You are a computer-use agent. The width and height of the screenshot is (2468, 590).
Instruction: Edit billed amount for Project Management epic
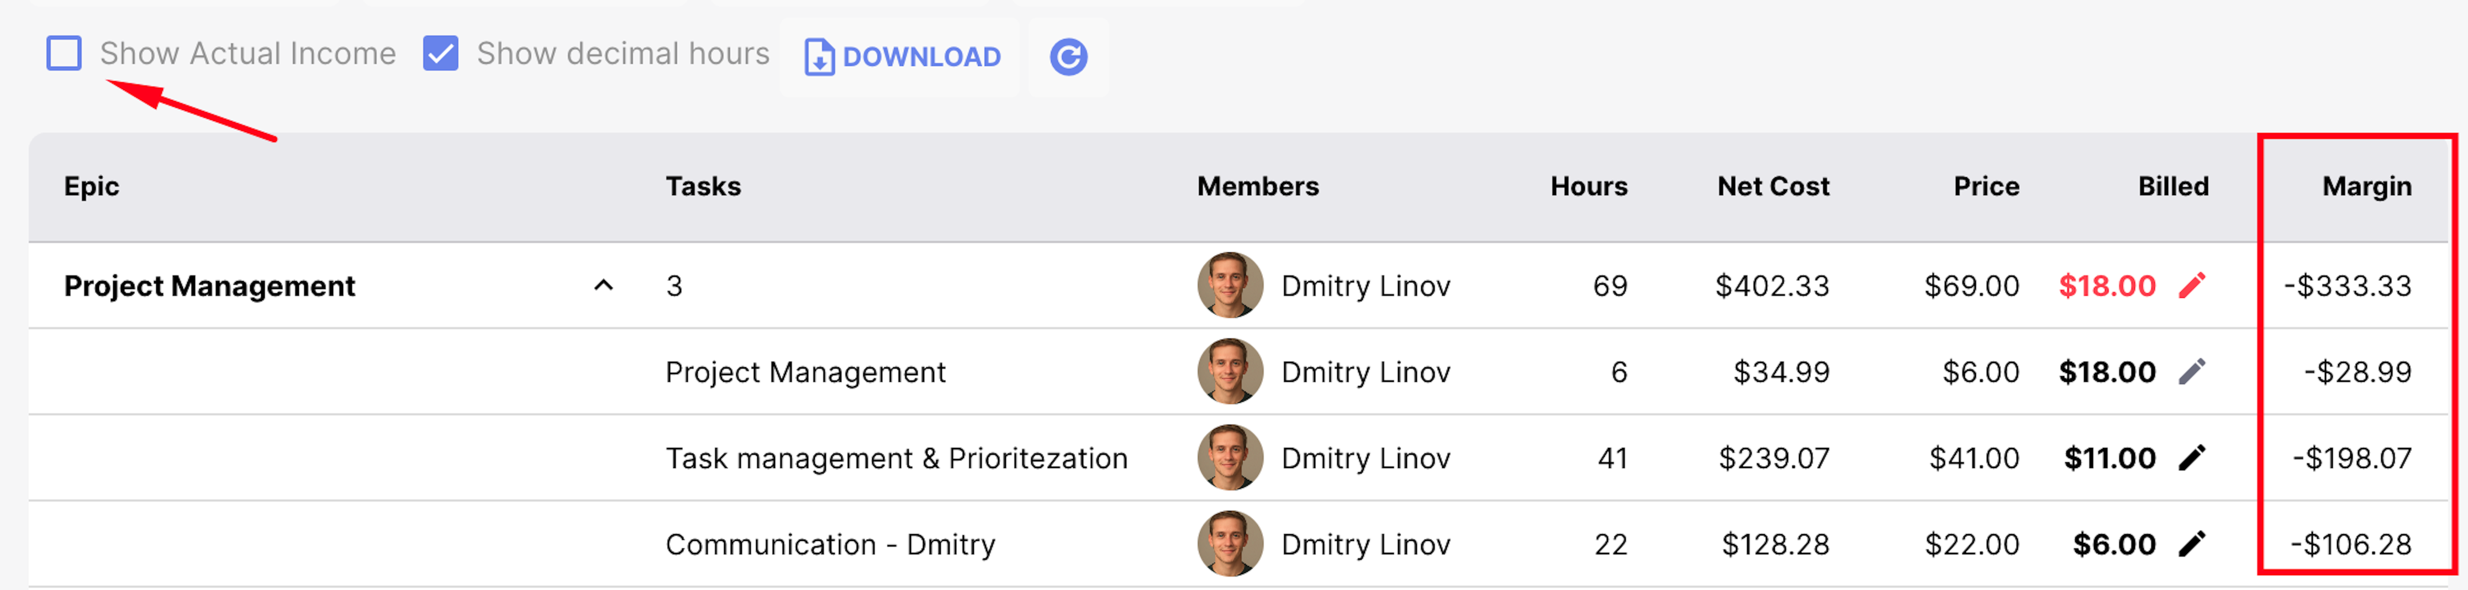[x=2191, y=286]
